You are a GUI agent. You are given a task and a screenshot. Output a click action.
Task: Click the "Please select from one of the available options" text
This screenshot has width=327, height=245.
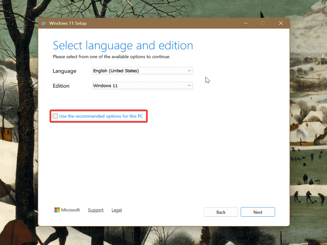click(111, 57)
